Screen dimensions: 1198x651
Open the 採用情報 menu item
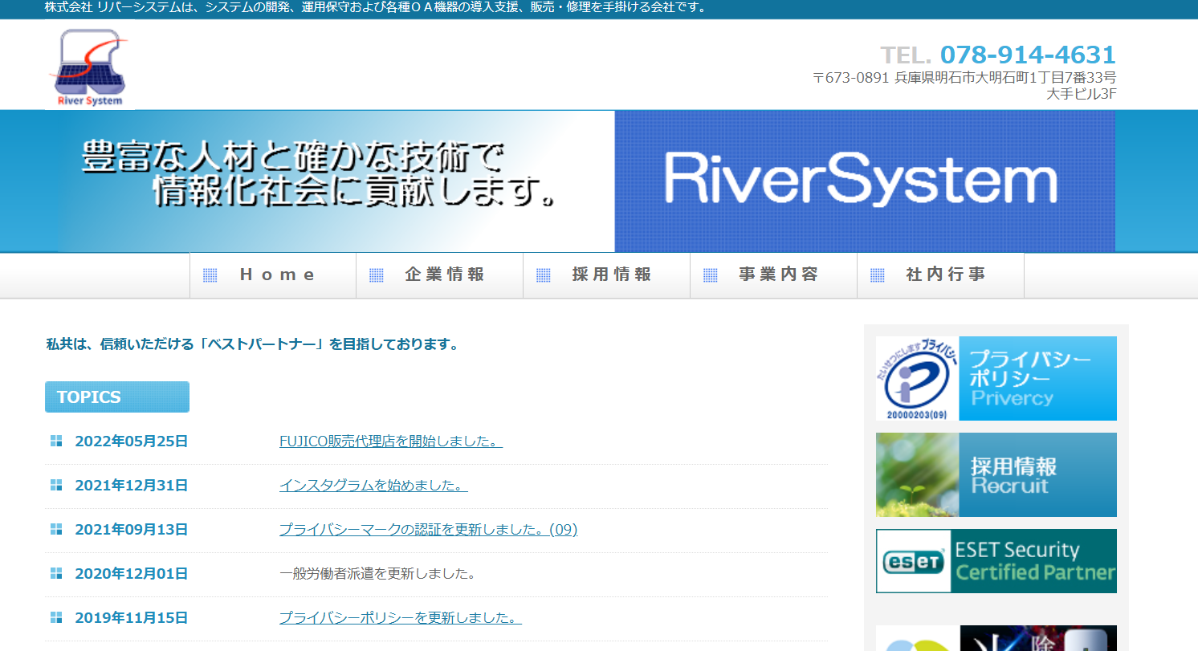[607, 275]
